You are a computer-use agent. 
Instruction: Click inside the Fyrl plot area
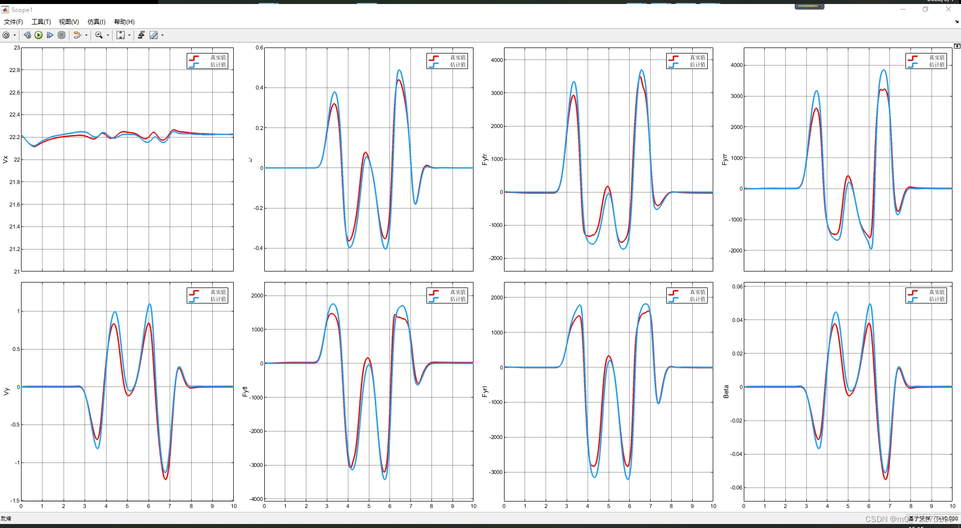tap(608, 391)
